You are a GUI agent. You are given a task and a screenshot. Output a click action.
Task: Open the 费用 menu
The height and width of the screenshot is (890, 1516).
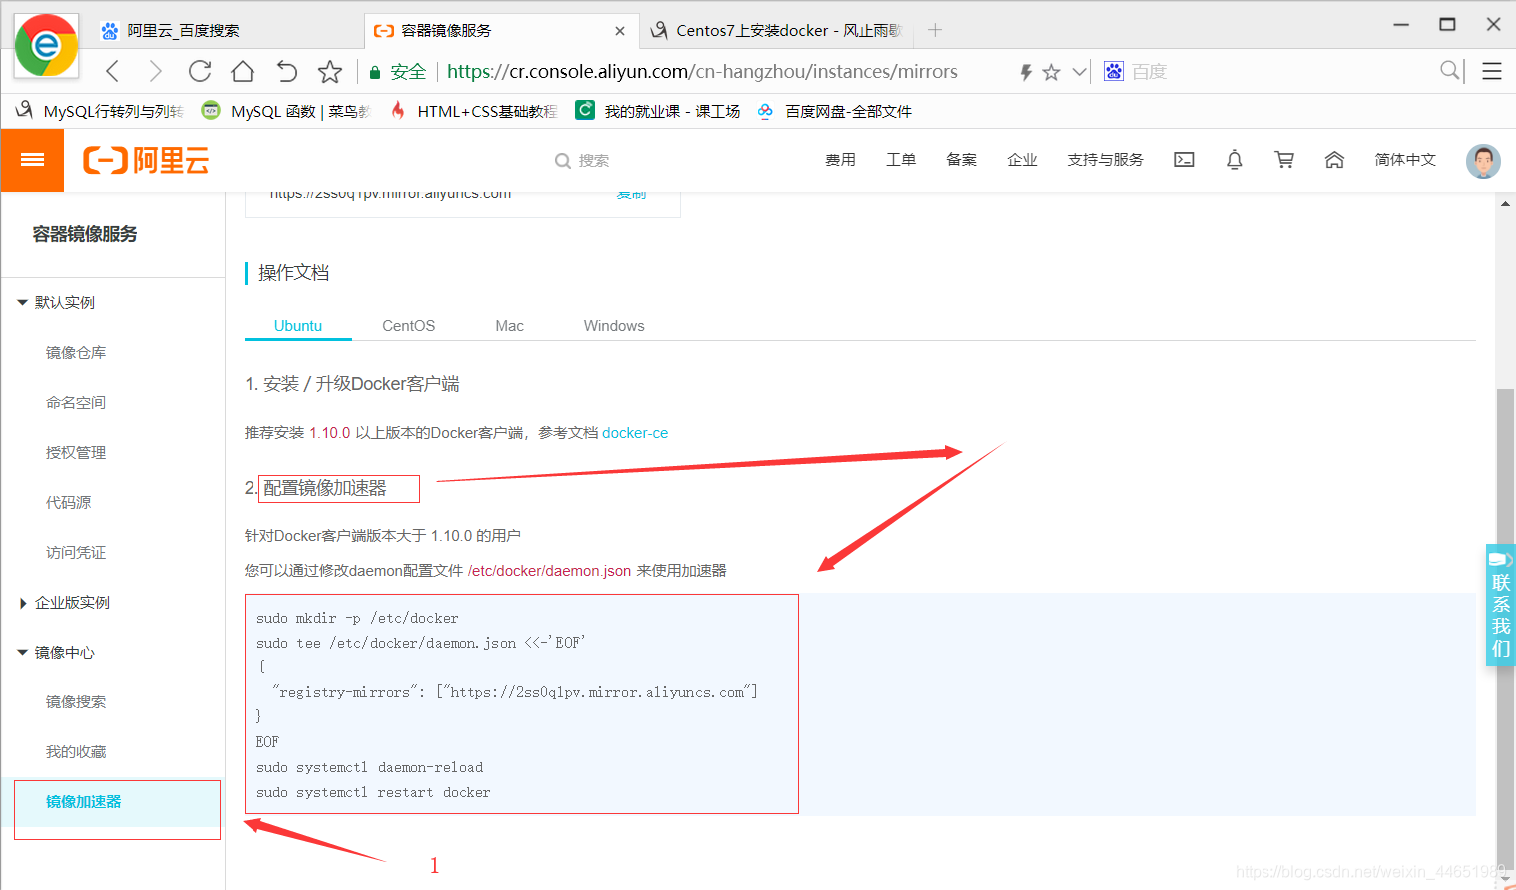click(840, 160)
